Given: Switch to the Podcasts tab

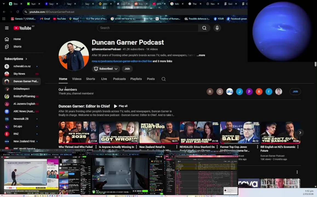Looking at the screenshot, I should (x=119, y=79).
